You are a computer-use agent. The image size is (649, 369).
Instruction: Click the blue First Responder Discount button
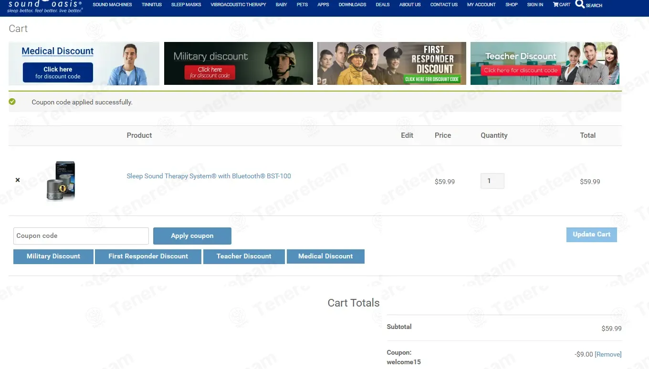(x=148, y=256)
